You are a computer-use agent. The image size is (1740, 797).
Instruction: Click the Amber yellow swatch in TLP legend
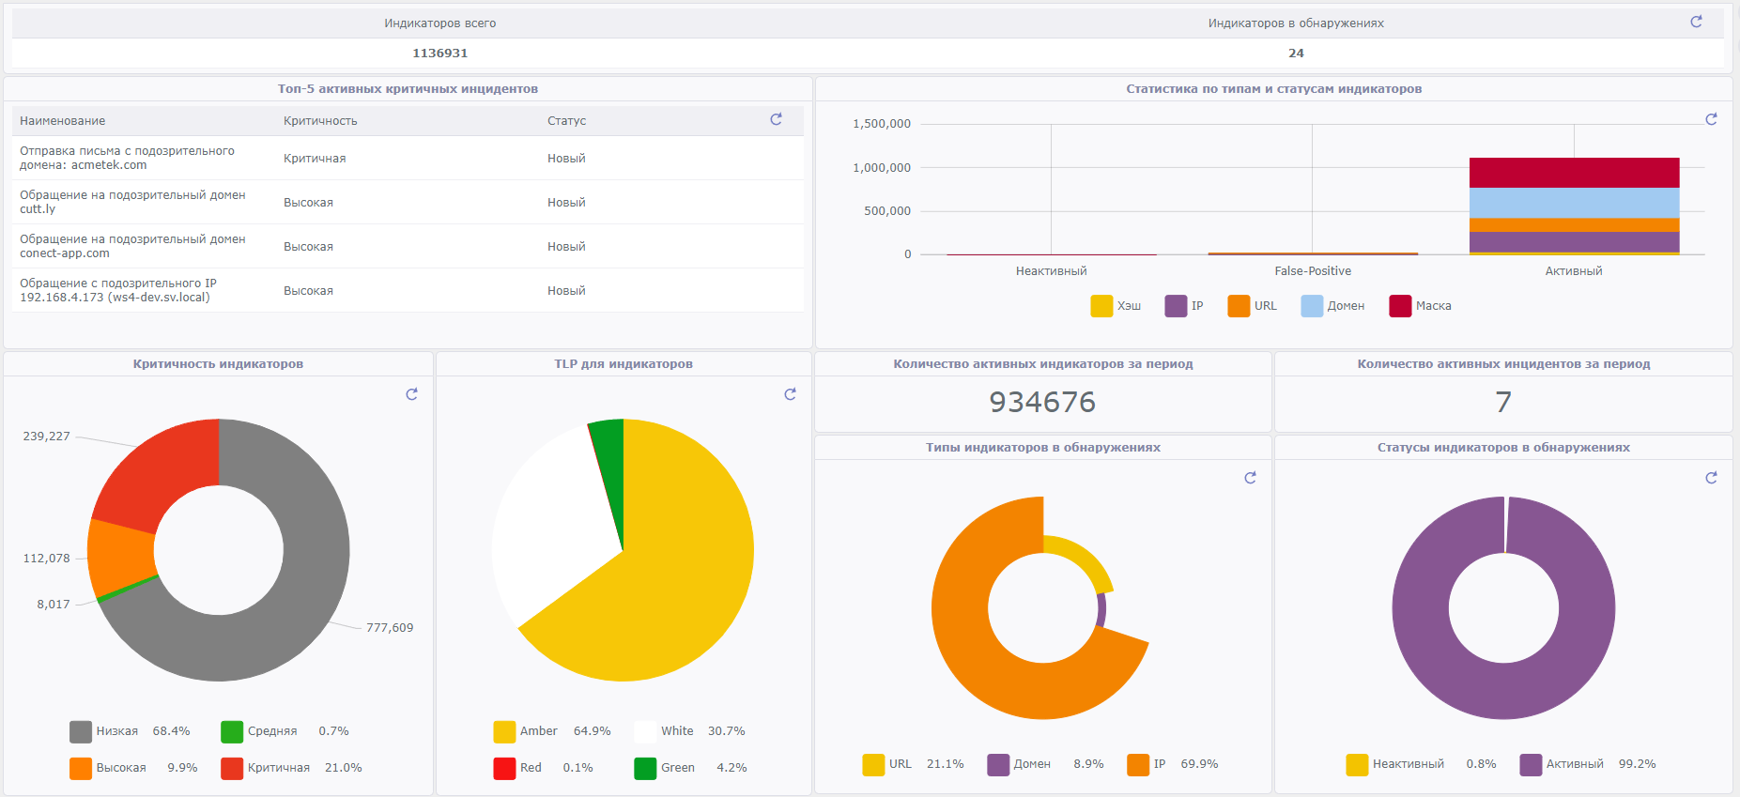point(504,731)
